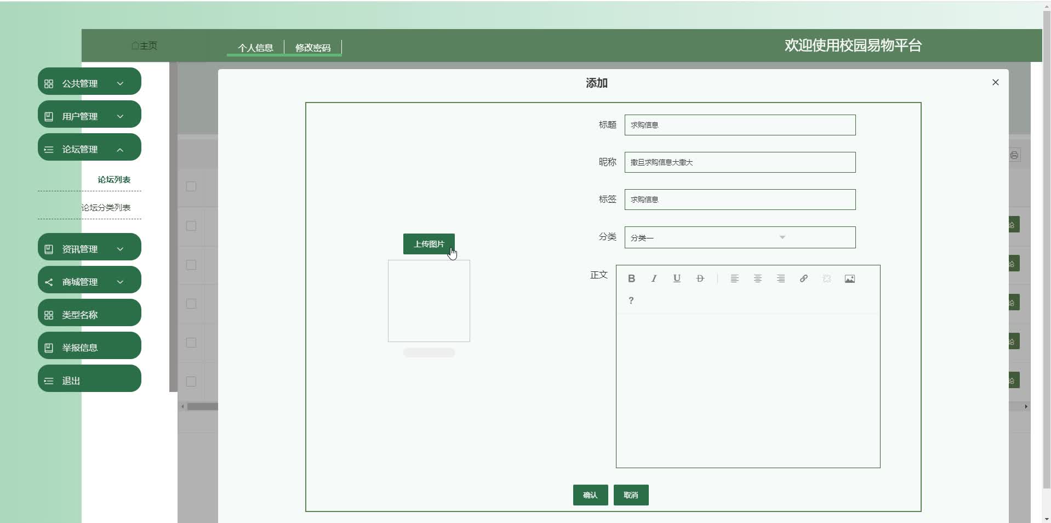The image size is (1051, 523).
Task: Click the 举报信息 sidebar icon
Action: [49, 348]
